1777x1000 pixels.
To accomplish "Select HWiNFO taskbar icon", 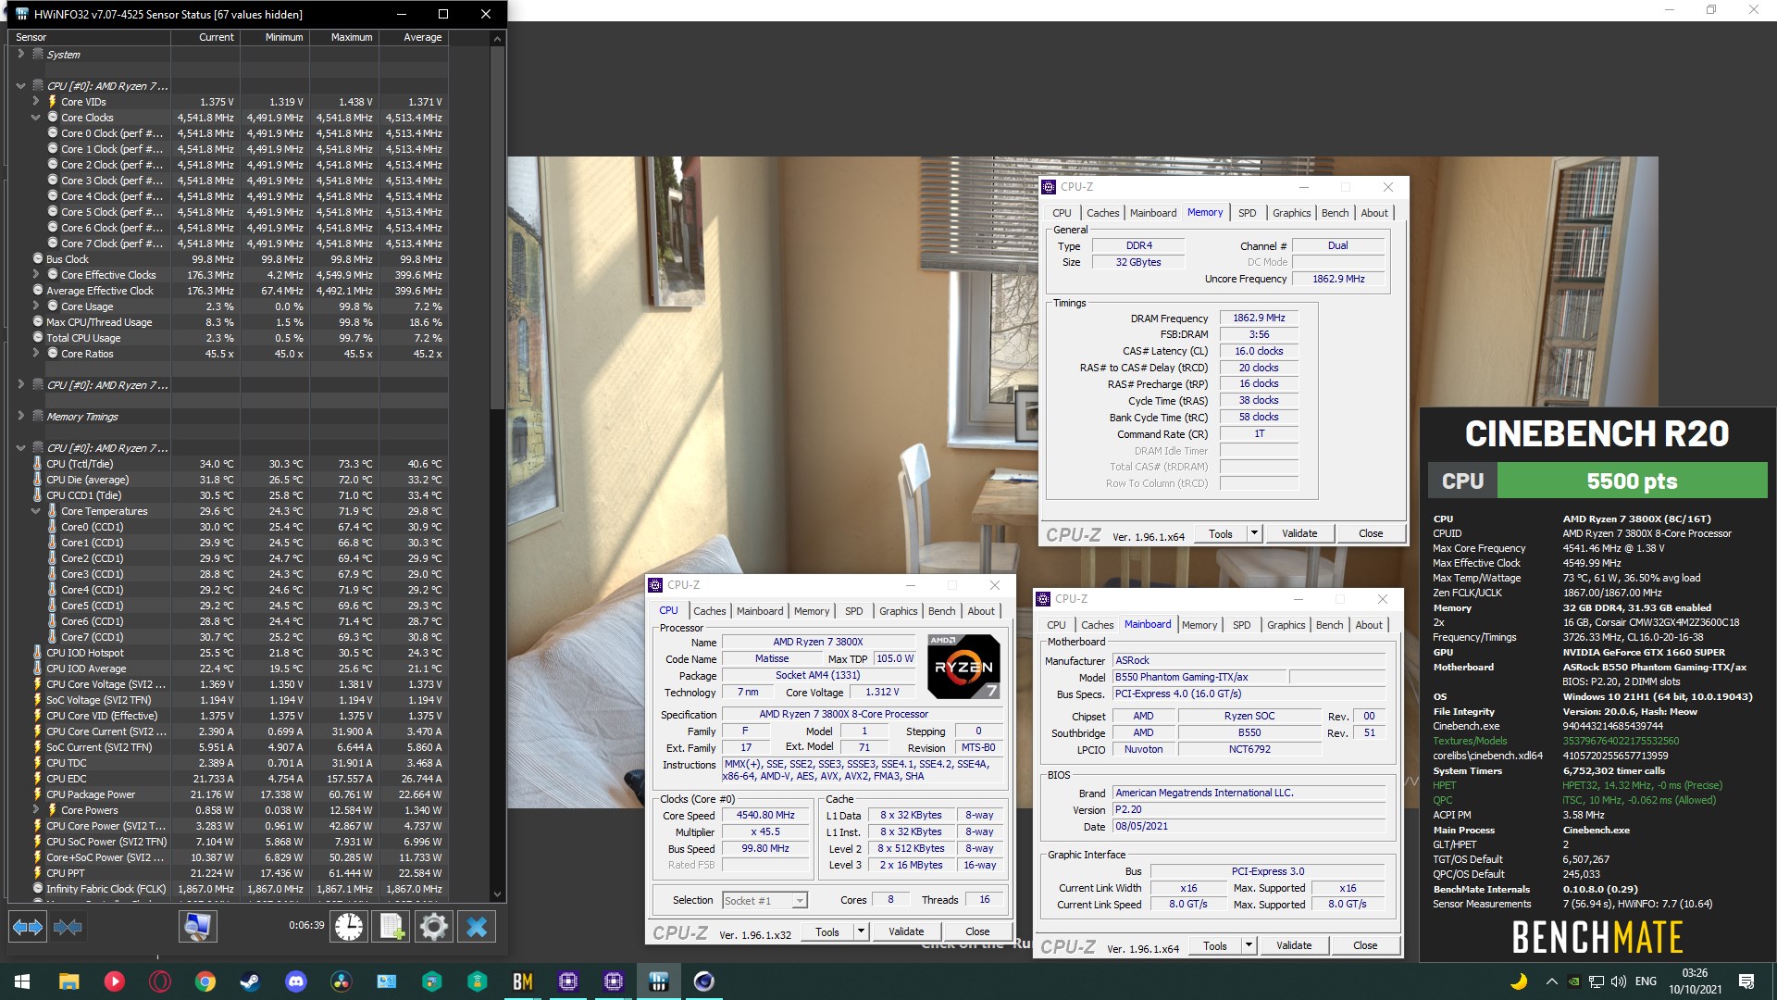I will pos(659,981).
